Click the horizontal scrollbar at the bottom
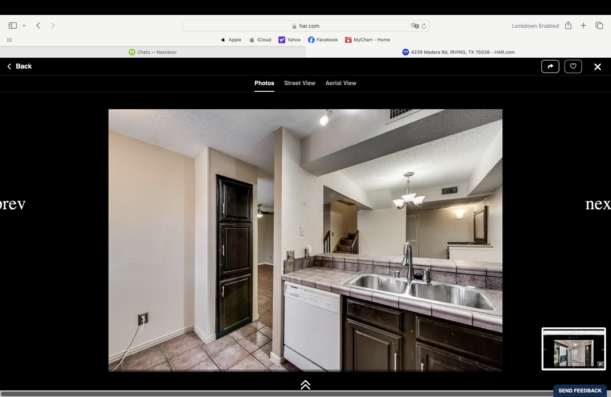The height and width of the screenshot is (397, 611). click(277, 394)
